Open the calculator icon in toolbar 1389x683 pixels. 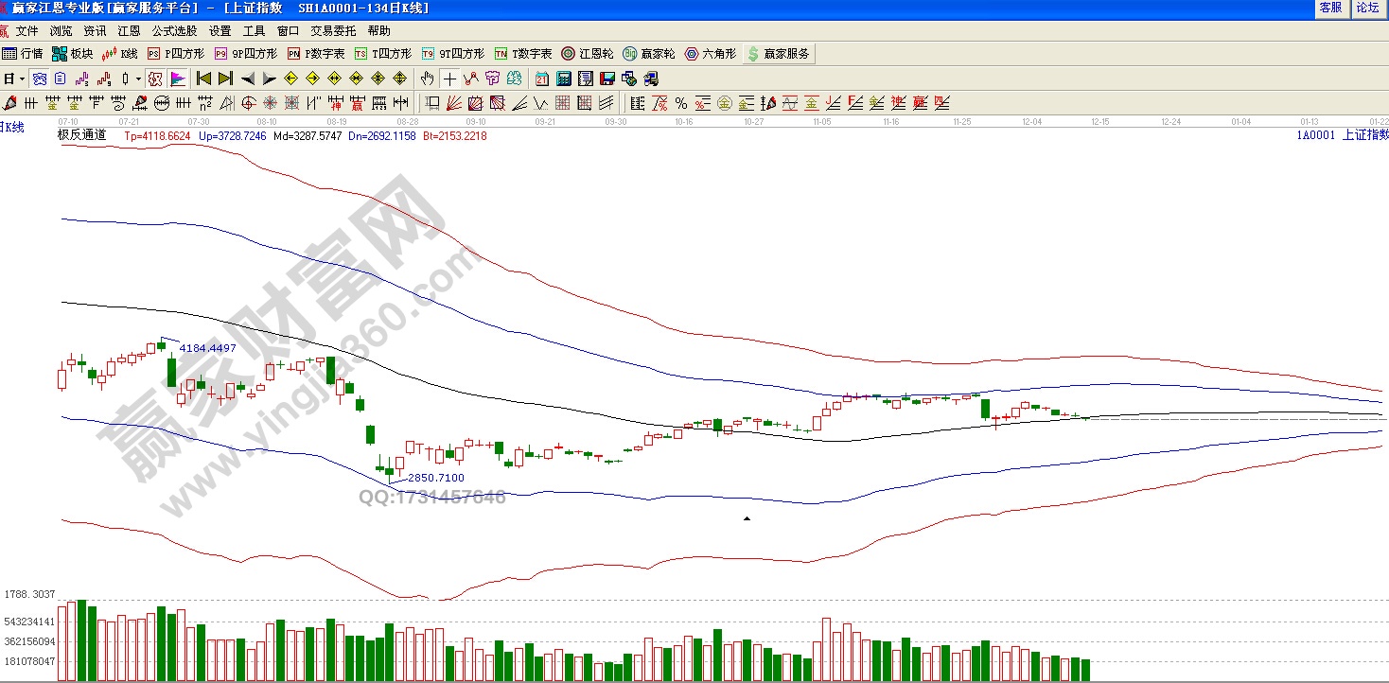pos(564,79)
